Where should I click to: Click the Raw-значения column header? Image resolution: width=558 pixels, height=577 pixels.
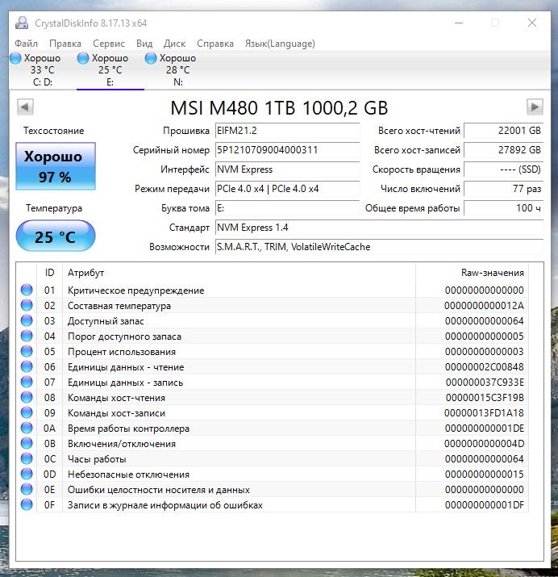(x=472, y=273)
